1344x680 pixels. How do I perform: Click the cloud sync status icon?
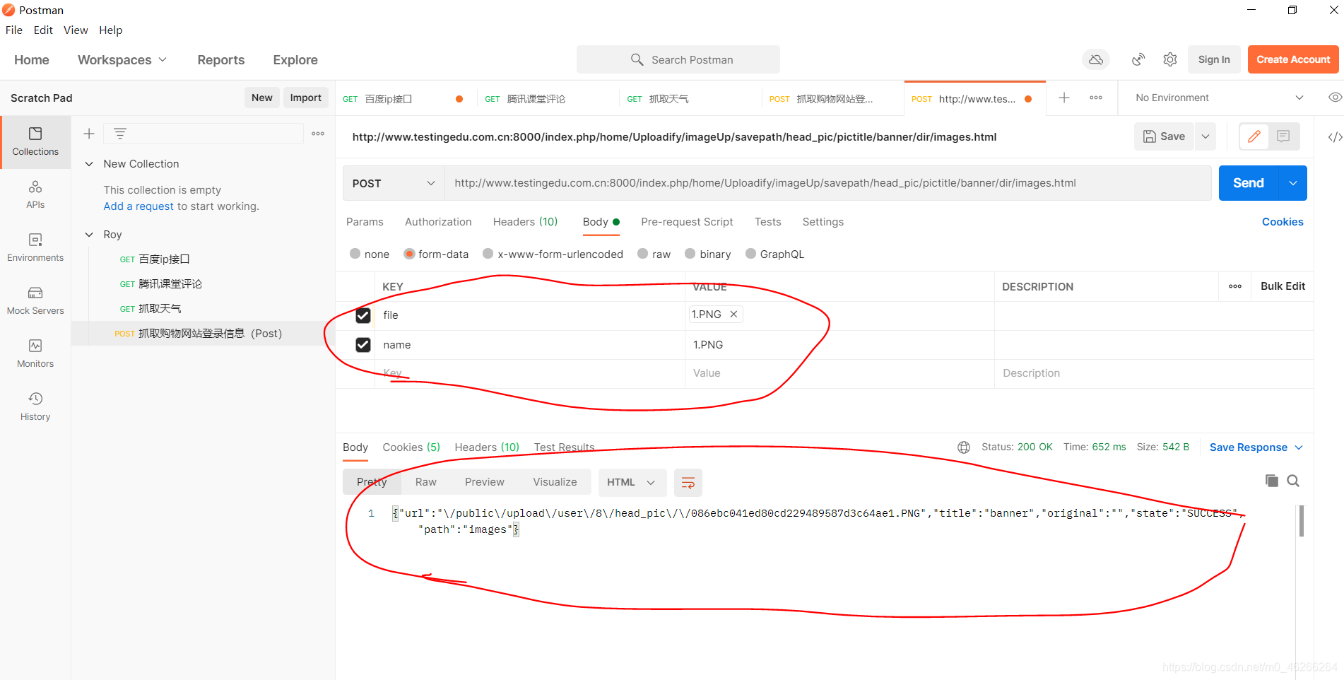point(1096,60)
